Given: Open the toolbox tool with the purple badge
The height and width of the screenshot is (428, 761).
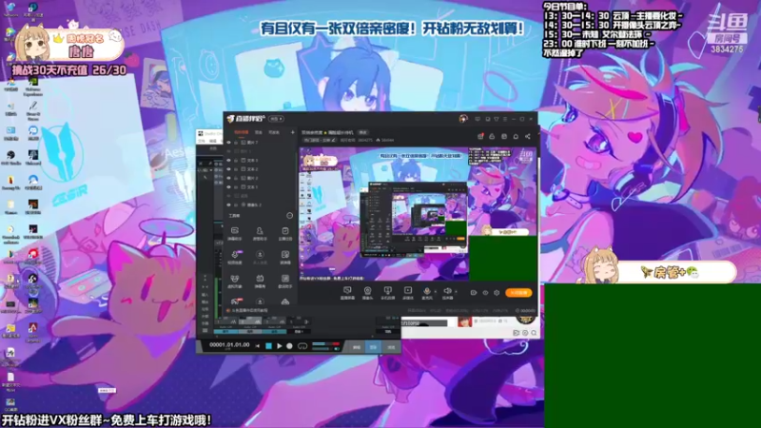Looking at the screenshot, I should pos(235,257).
